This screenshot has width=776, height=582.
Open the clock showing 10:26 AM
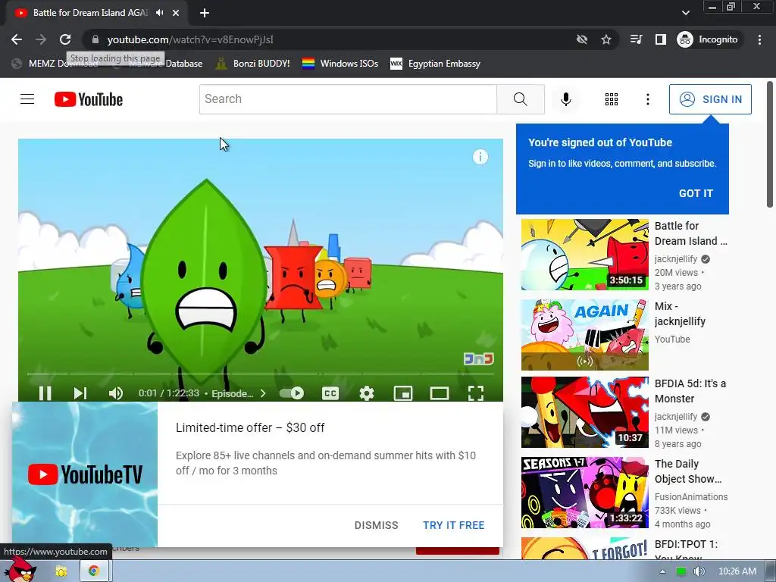coord(737,571)
